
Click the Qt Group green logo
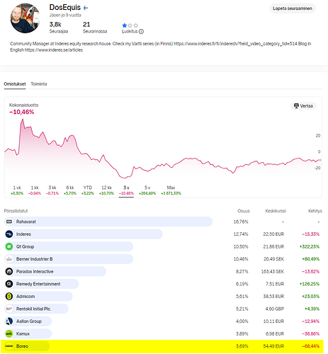click(x=9, y=246)
